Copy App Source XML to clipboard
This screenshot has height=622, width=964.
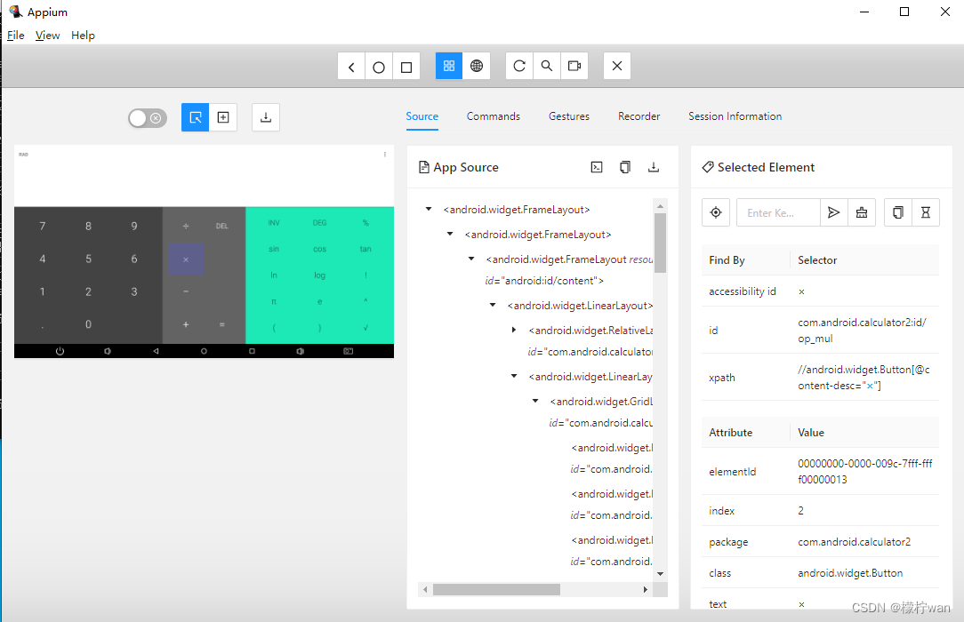625,167
